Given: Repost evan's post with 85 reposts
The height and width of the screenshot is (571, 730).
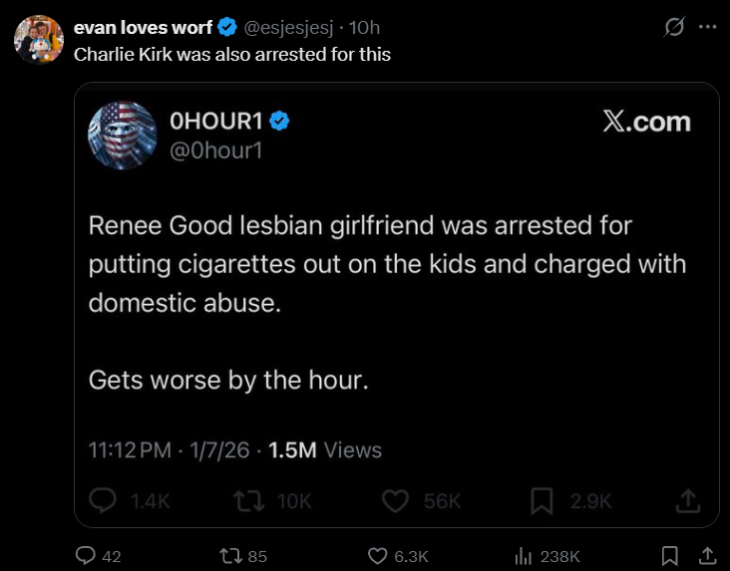Looking at the screenshot, I should 230,556.
